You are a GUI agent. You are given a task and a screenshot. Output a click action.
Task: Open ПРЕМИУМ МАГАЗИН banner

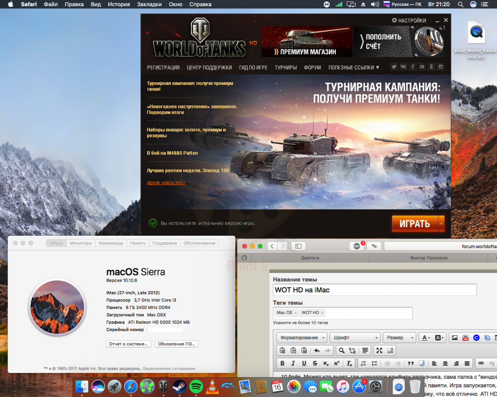[x=307, y=42]
